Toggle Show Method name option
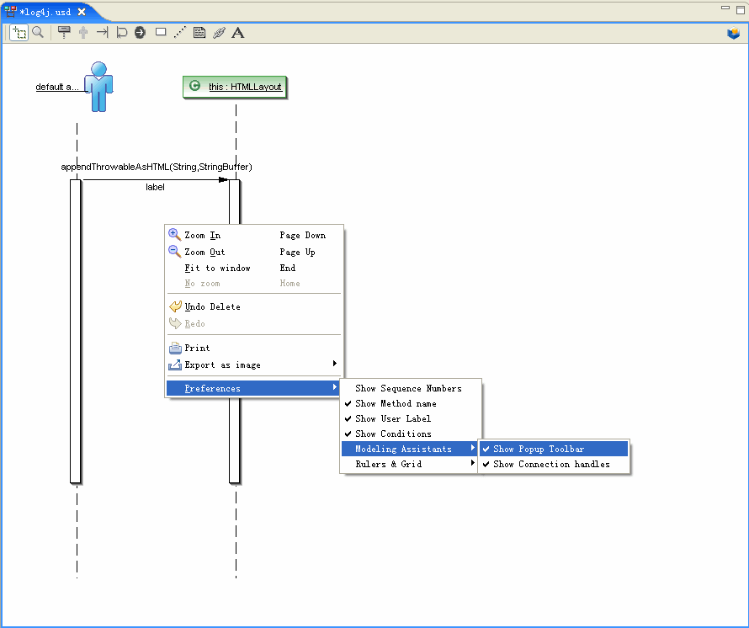Viewport: 749px width, 628px height. (411, 403)
